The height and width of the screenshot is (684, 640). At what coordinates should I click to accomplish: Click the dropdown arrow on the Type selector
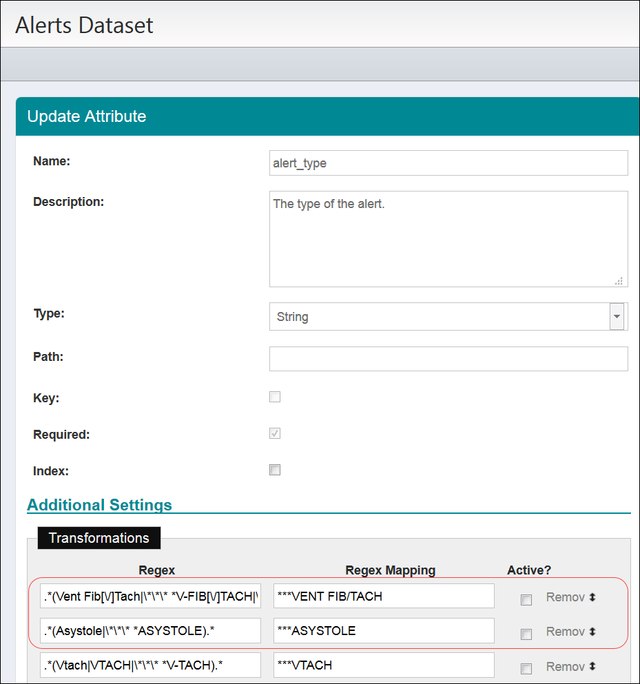[x=618, y=316]
